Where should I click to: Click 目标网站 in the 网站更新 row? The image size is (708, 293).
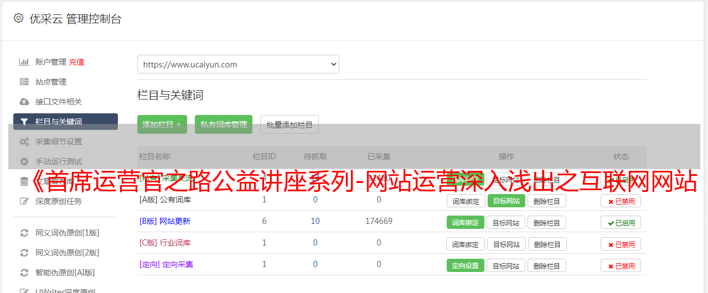[x=507, y=222]
